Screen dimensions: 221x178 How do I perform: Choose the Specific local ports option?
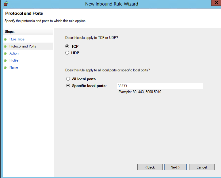tap(68, 85)
